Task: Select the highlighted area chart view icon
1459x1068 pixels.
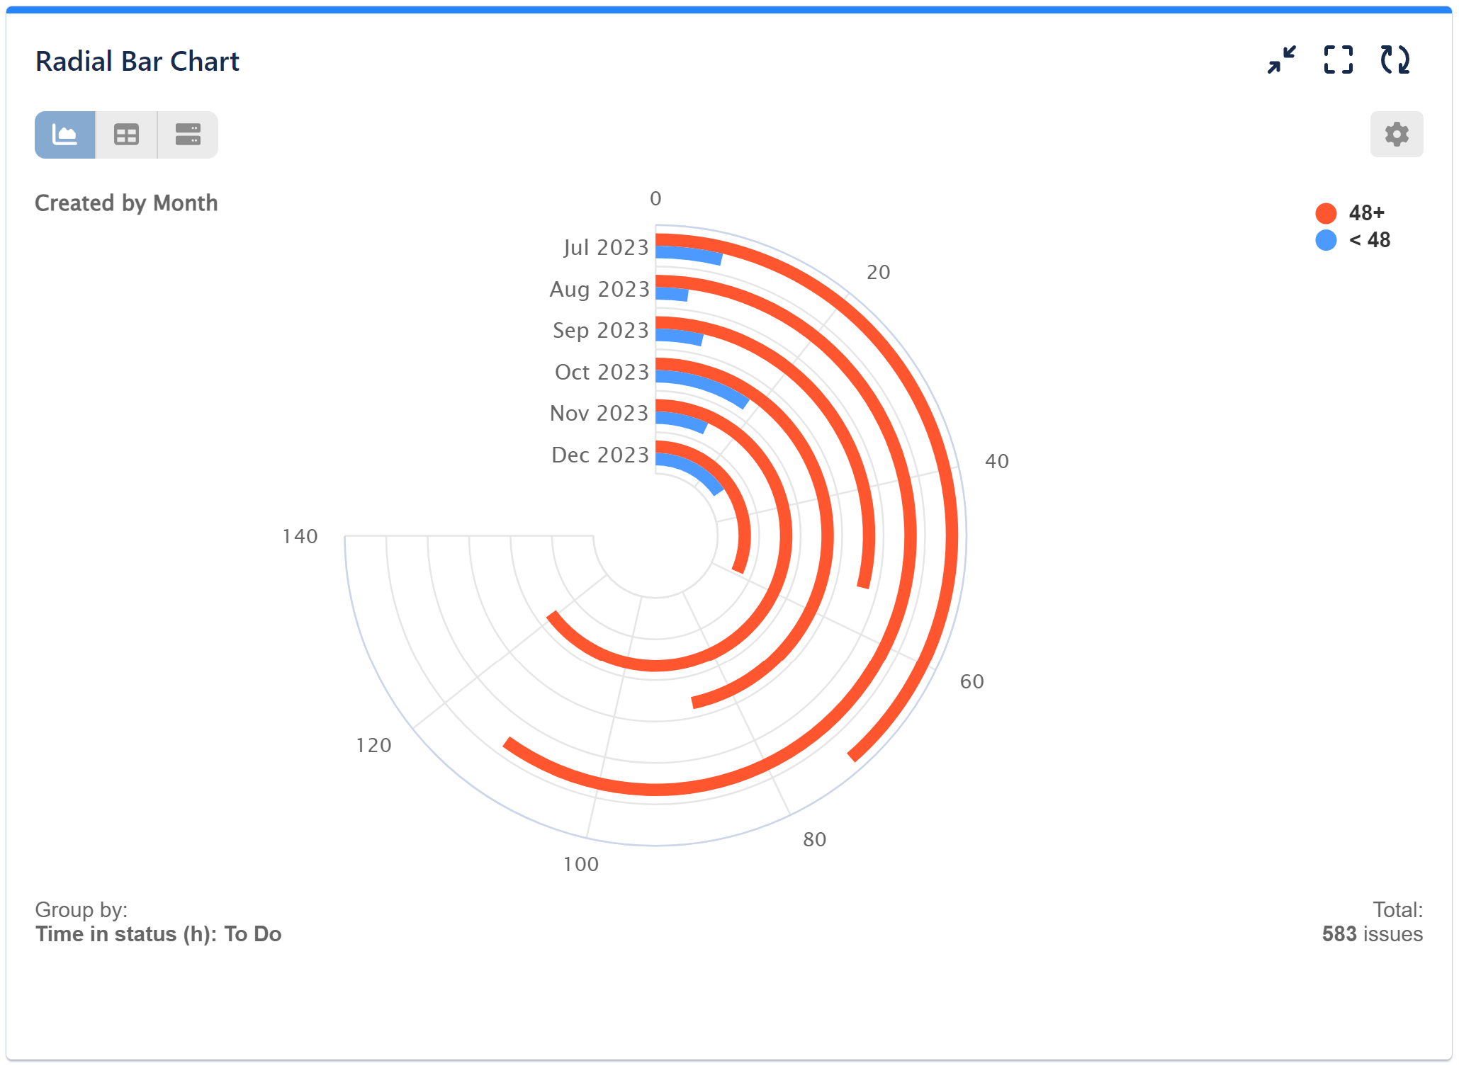Action: [64, 135]
